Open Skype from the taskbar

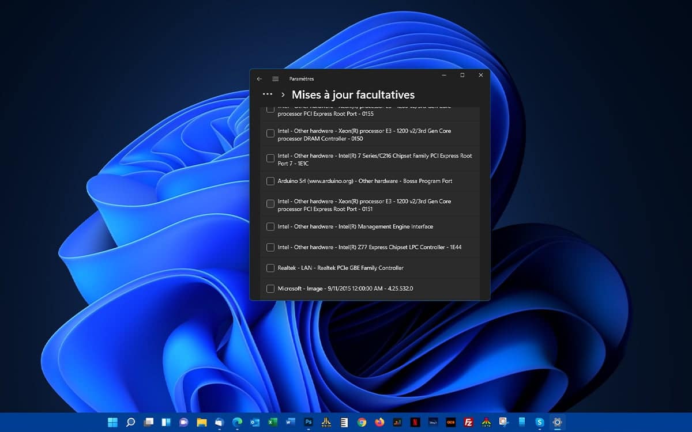coord(540,422)
